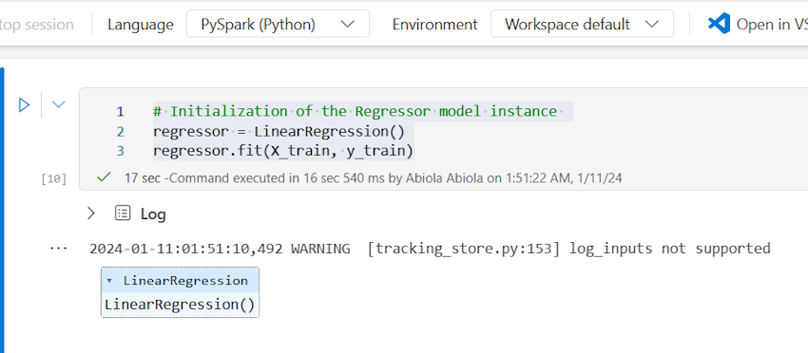
Task: Select the 'Open in VS' label
Action: [772, 24]
